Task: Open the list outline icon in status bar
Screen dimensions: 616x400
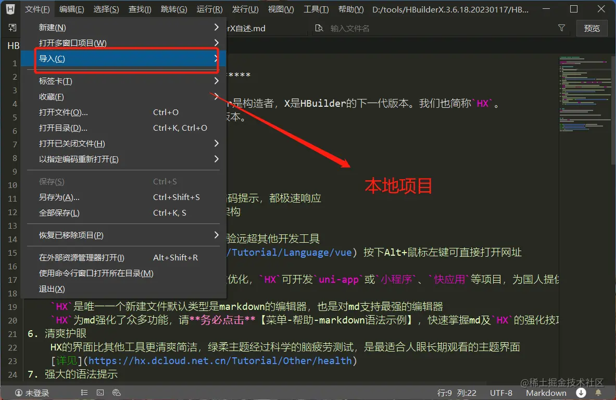Action: click(84, 393)
